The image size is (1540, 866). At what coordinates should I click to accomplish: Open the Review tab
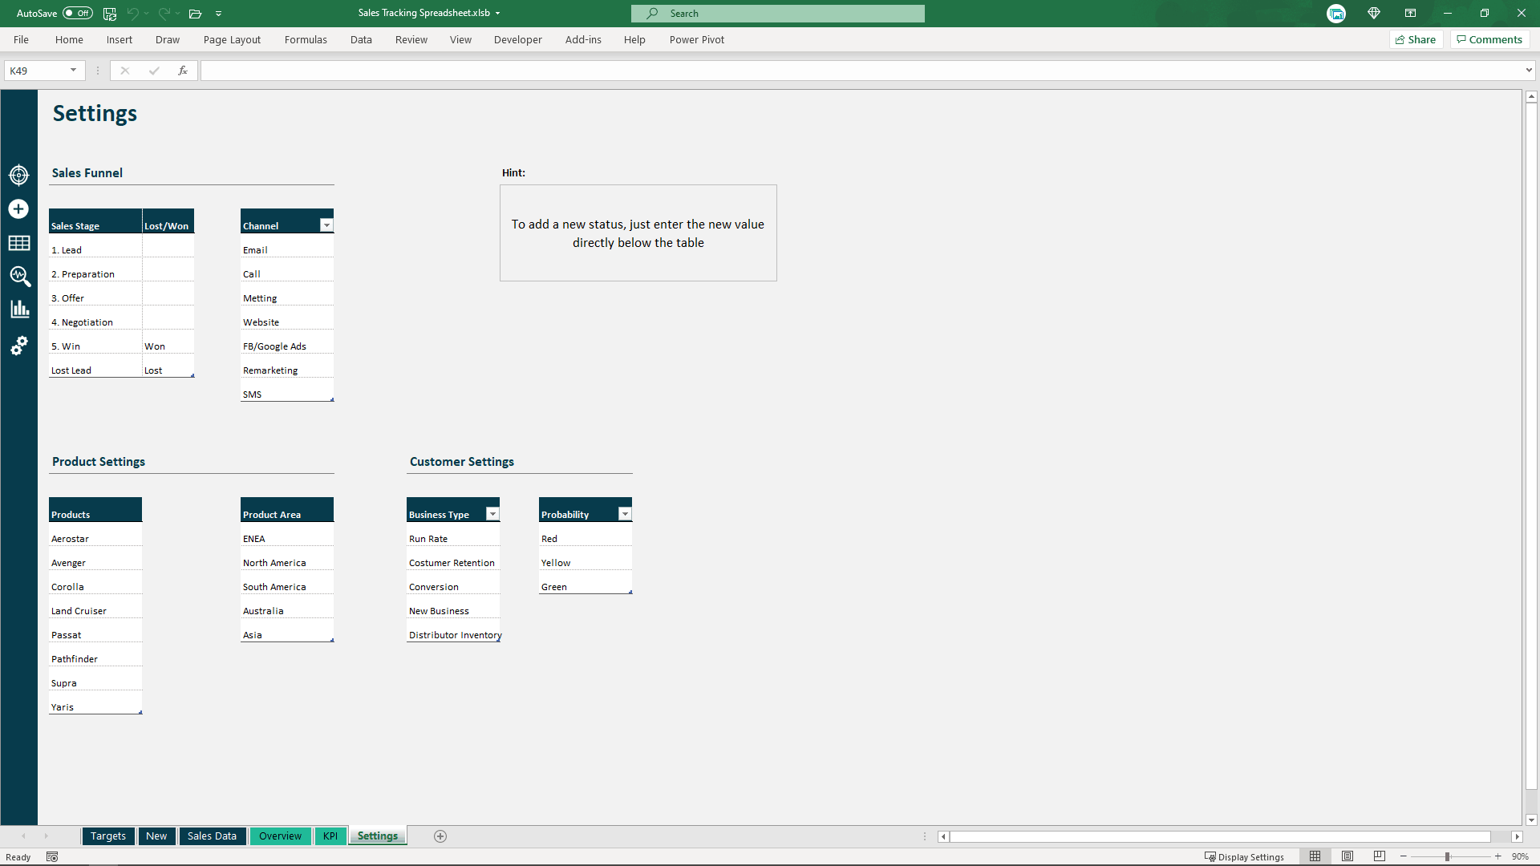(x=411, y=39)
